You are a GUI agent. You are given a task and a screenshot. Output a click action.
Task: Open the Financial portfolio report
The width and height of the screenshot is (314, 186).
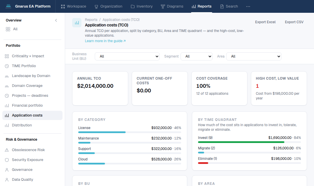33,105
